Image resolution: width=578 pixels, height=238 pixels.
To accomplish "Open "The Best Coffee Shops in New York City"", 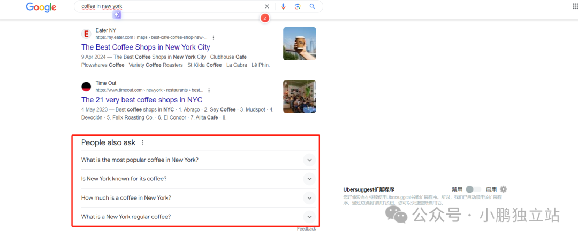I will [x=146, y=47].
